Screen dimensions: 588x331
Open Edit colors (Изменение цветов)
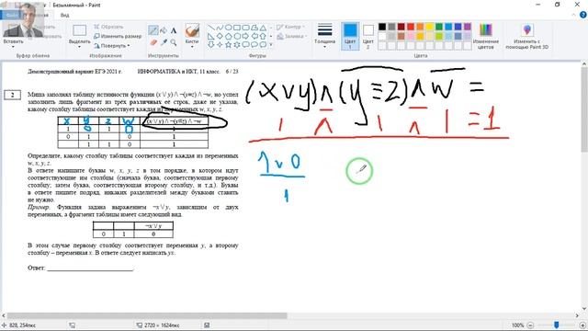[x=486, y=36]
